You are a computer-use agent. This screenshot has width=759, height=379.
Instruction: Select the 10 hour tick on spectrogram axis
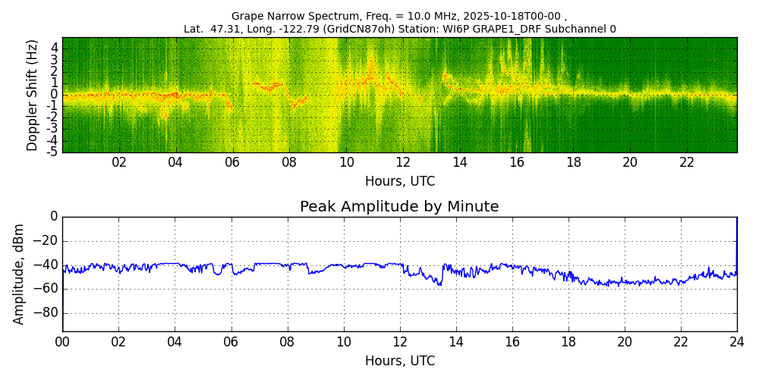[346, 162]
